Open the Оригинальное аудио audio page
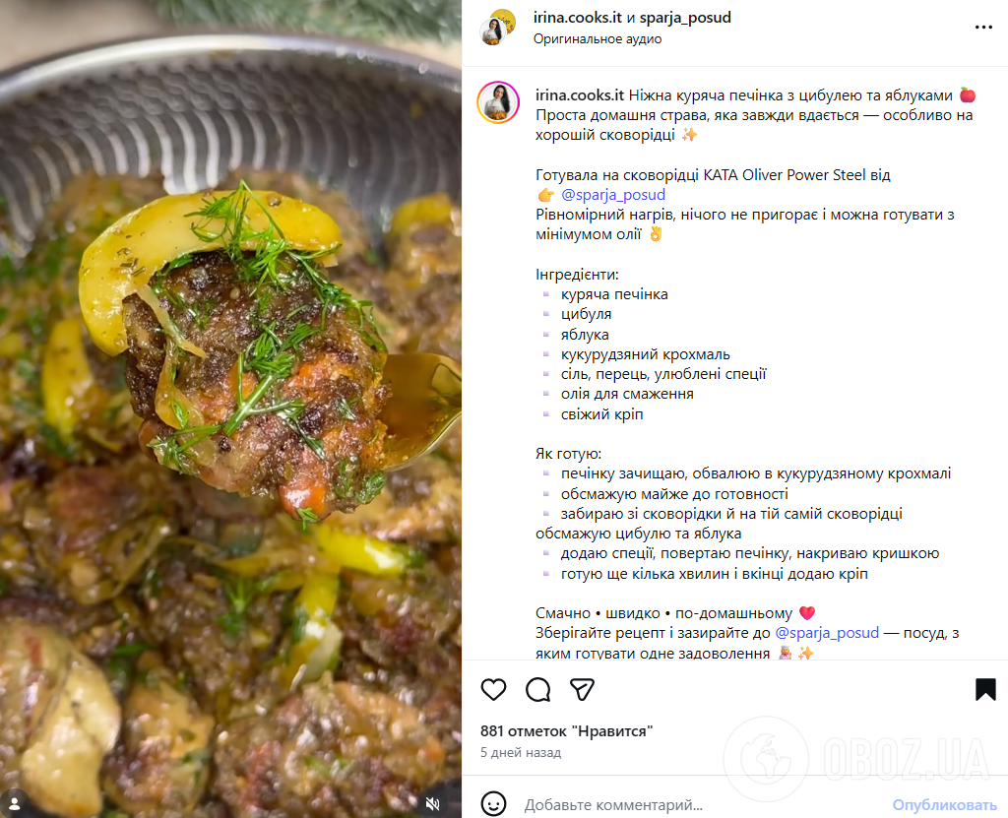This screenshot has height=818, width=1008. [x=598, y=38]
